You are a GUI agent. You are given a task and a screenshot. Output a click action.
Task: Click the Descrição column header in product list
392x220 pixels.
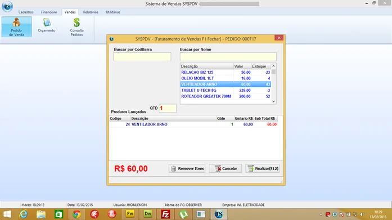coord(206,66)
